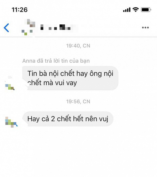
Task: Tap the 11:26 status bar clock
Action: (19, 10)
